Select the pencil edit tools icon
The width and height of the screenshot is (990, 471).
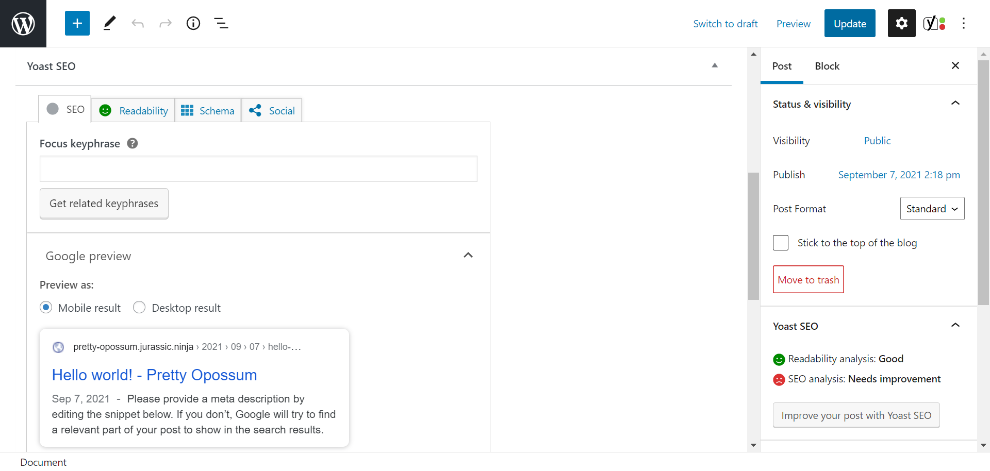109,23
